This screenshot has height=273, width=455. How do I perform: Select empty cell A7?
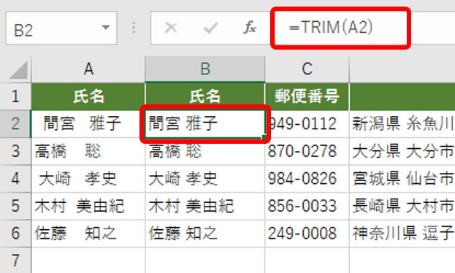88,261
